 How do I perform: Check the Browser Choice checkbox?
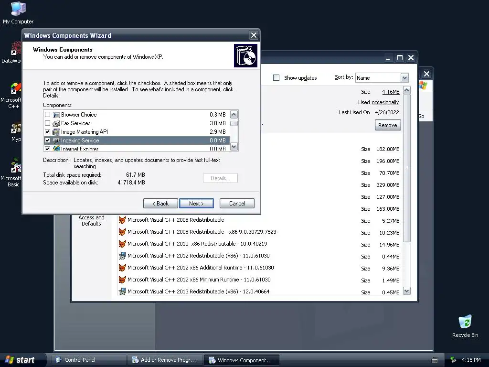click(47, 115)
